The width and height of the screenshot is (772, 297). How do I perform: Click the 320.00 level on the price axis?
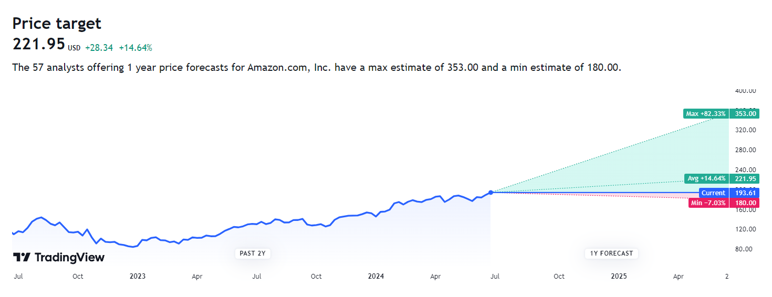745,130
